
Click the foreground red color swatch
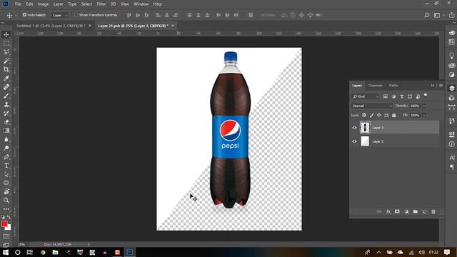click(x=4, y=223)
